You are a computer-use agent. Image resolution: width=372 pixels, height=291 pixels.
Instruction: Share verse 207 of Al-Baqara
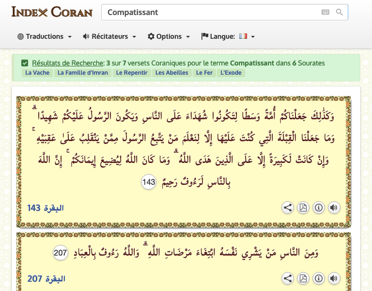[x=288, y=278]
